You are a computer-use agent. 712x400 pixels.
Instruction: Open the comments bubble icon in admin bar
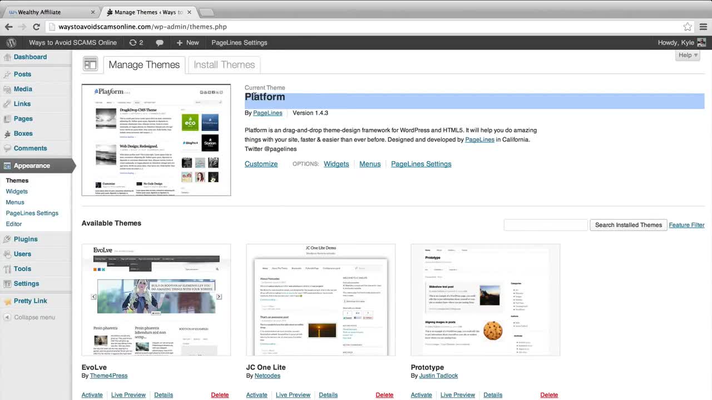coord(160,43)
